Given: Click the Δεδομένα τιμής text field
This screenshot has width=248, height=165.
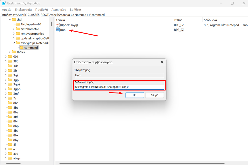Looking at the screenshot, I should (119, 87).
